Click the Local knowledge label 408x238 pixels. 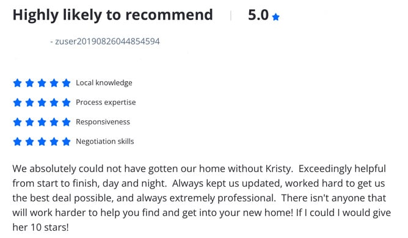click(x=104, y=83)
